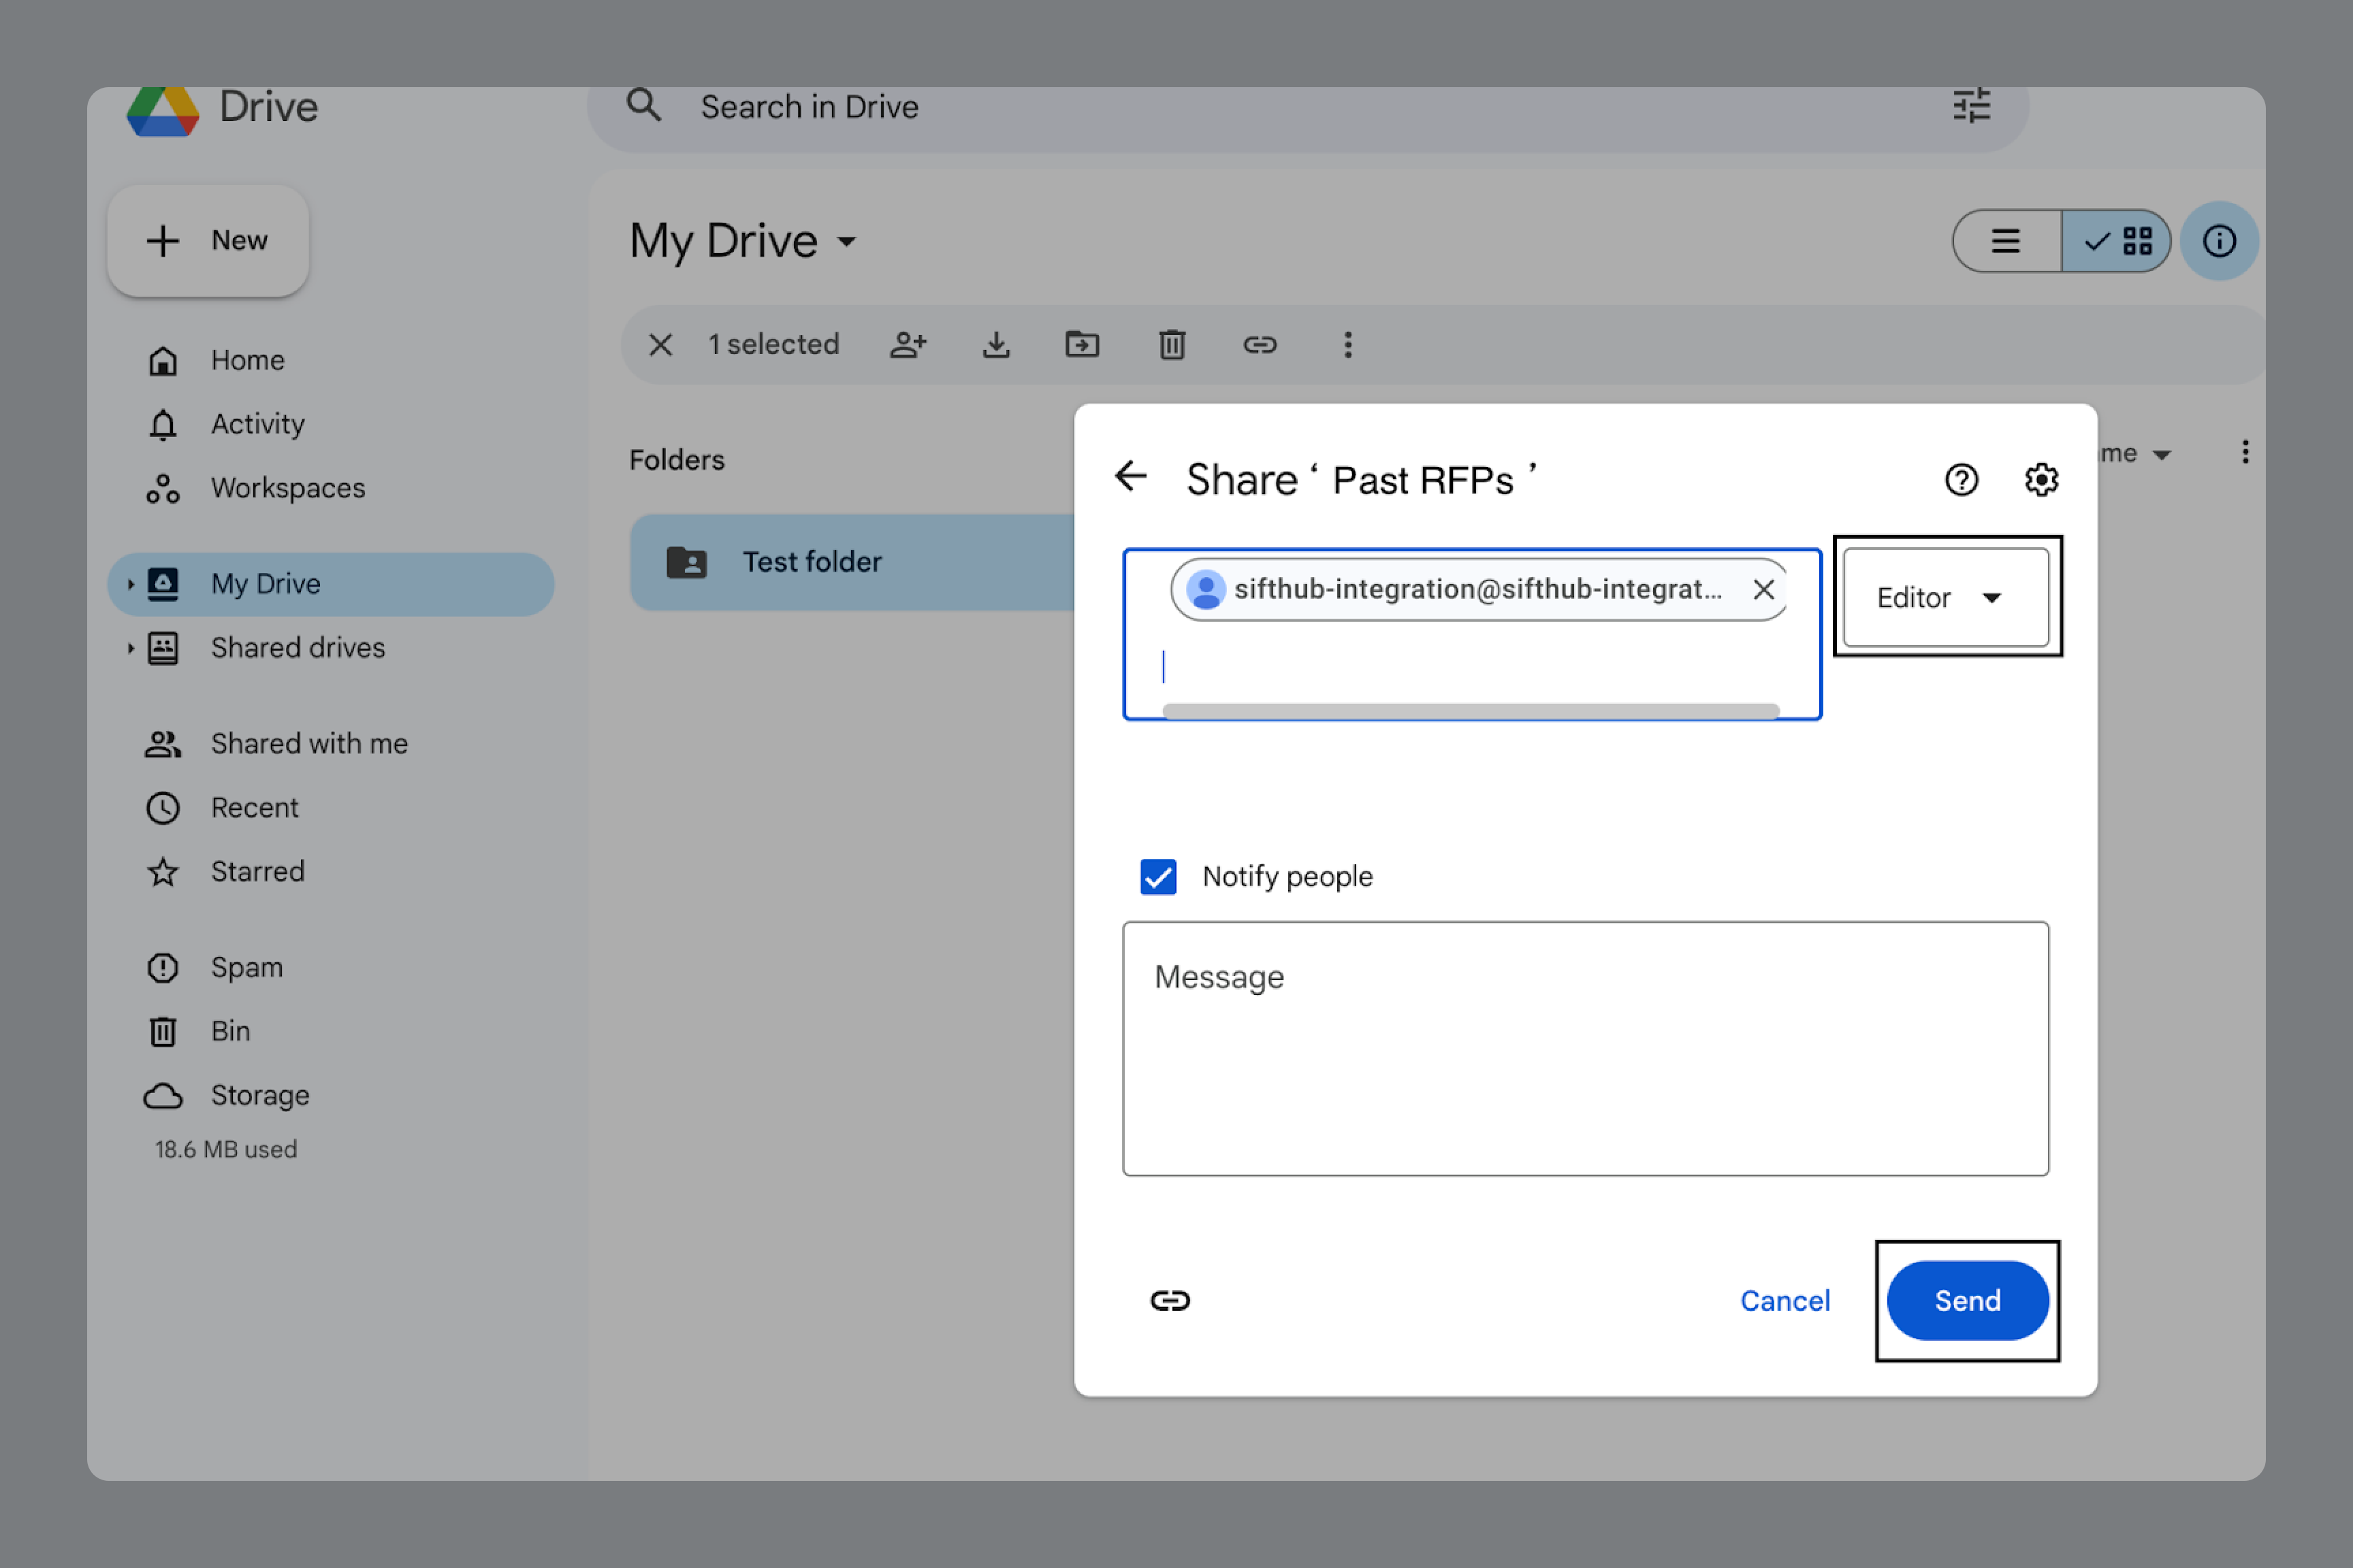Open search options filter icon
Viewport: 2353px width, 1568px height.
[1971, 106]
